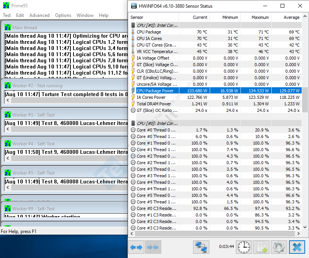Viewport: 309px width, 258px height.
Task: Click the Current column header
Action: tap(194, 17)
